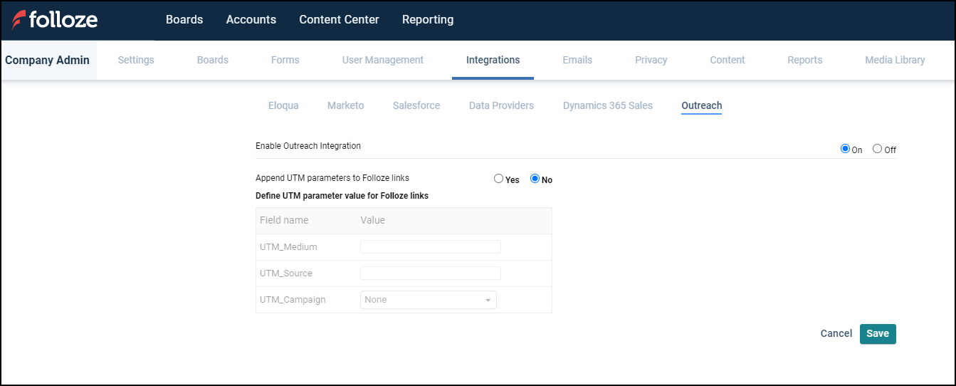Select Off for Enable Outreach Integration
Screen dimensions: 956x386
[877, 149]
